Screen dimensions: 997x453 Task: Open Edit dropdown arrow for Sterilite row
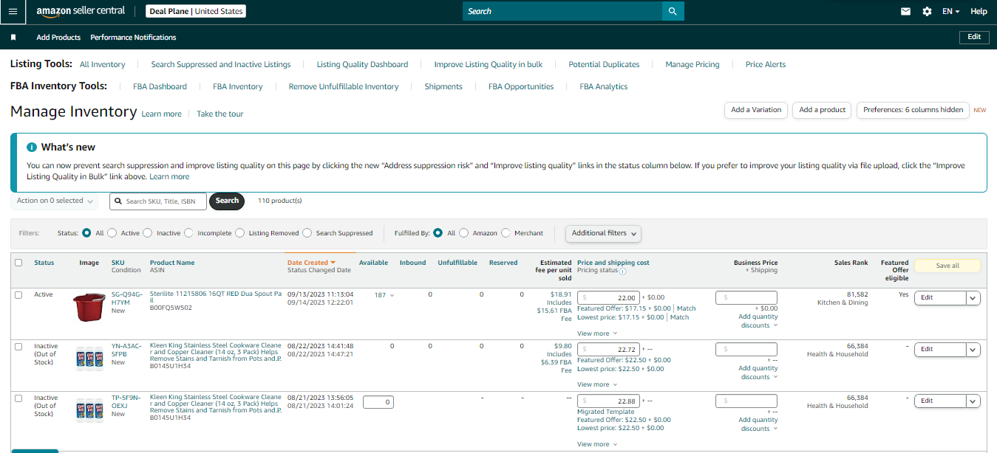(973, 298)
